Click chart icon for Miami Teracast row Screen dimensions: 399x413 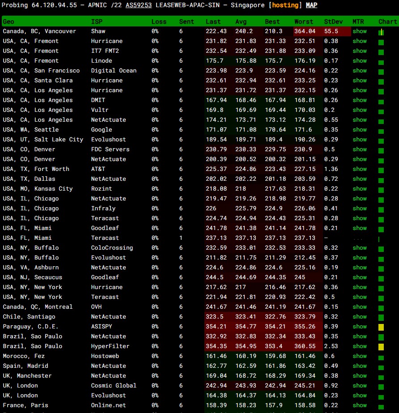pyautogui.click(x=379, y=239)
